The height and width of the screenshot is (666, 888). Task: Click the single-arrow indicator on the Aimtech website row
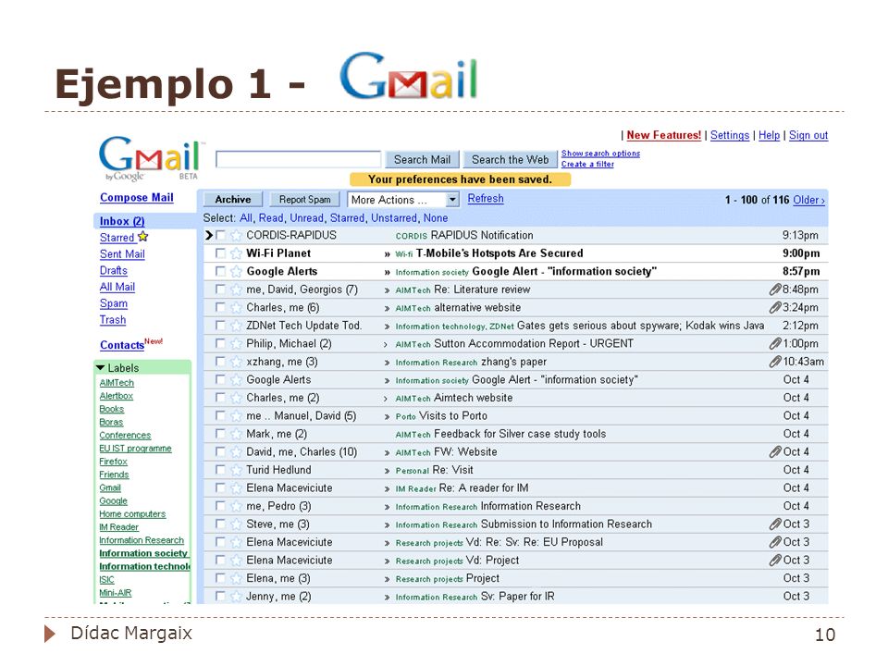click(386, 399)
